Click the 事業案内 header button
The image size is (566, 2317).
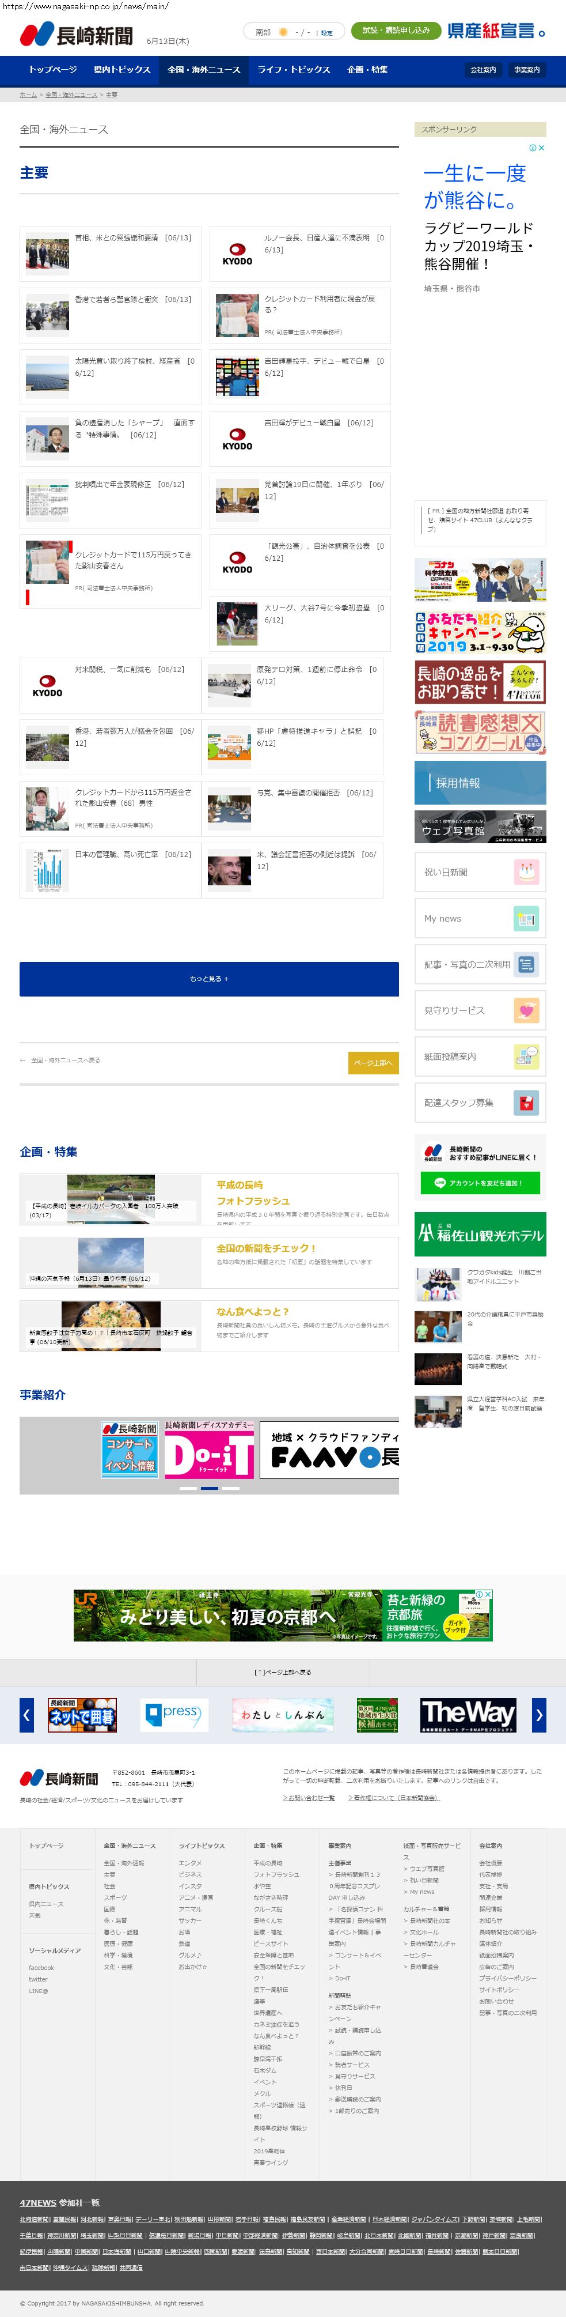[527, 69]
